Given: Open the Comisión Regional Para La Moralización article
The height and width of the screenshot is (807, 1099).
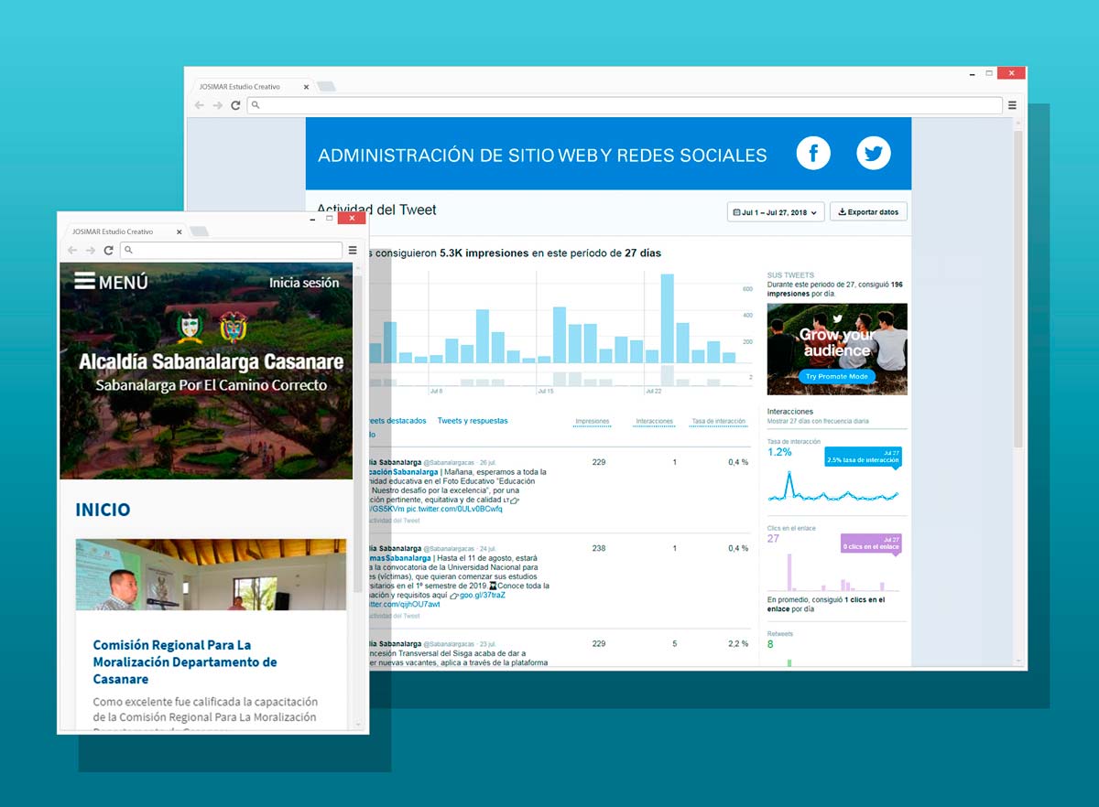Looking at the screenshot, I should click(x=185, y=662).
